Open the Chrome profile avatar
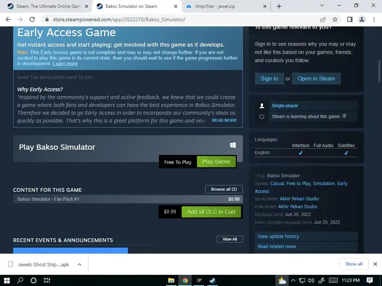 pos(362,19)
